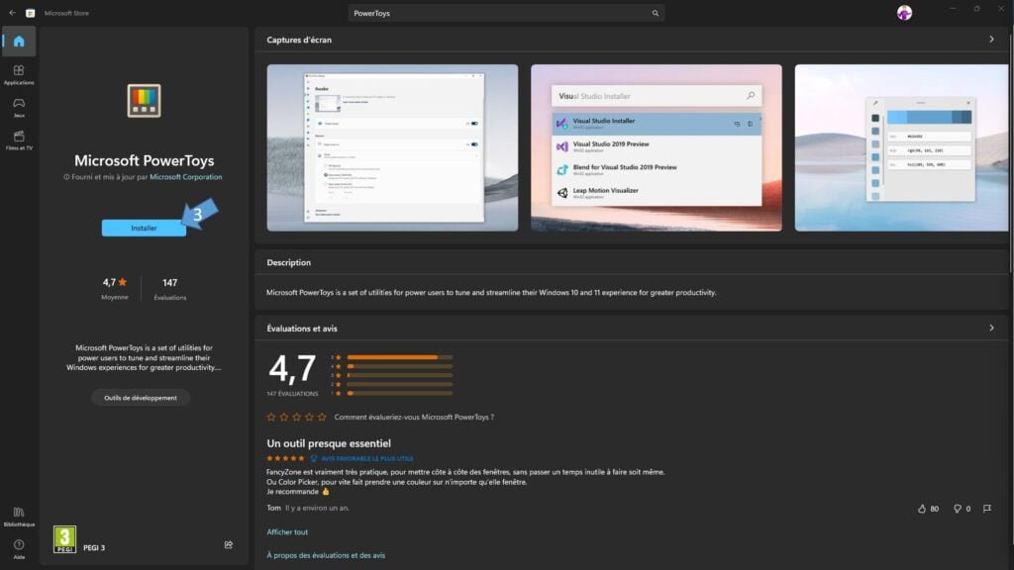Click the 'Microsoft PowerToys' app title
The width and height of the screenshot is (1014, 570).
coord(144,161)
